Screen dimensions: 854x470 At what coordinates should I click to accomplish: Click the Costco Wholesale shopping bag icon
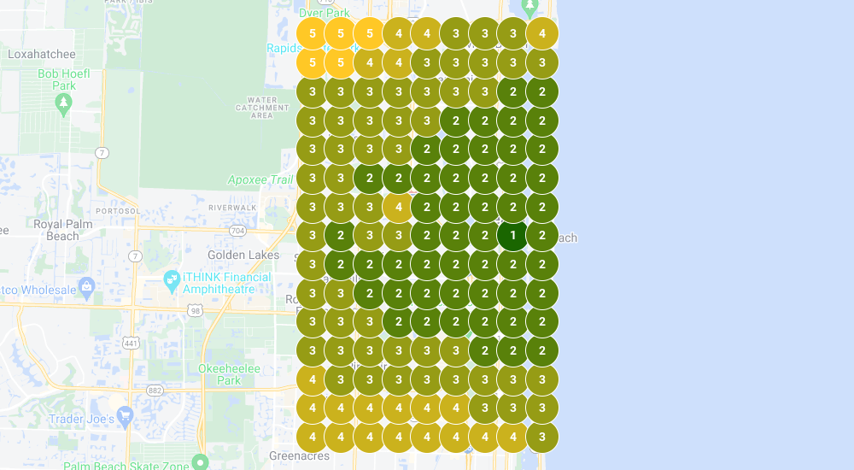tap(85, 285)
